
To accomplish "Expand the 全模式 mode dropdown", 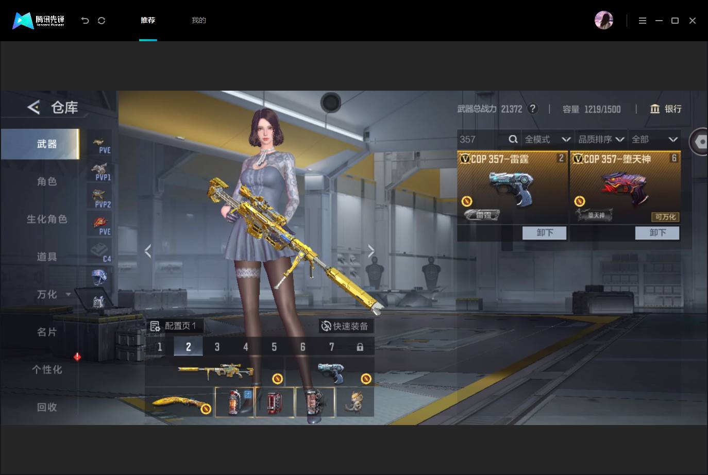I will [x=547, y=139].
